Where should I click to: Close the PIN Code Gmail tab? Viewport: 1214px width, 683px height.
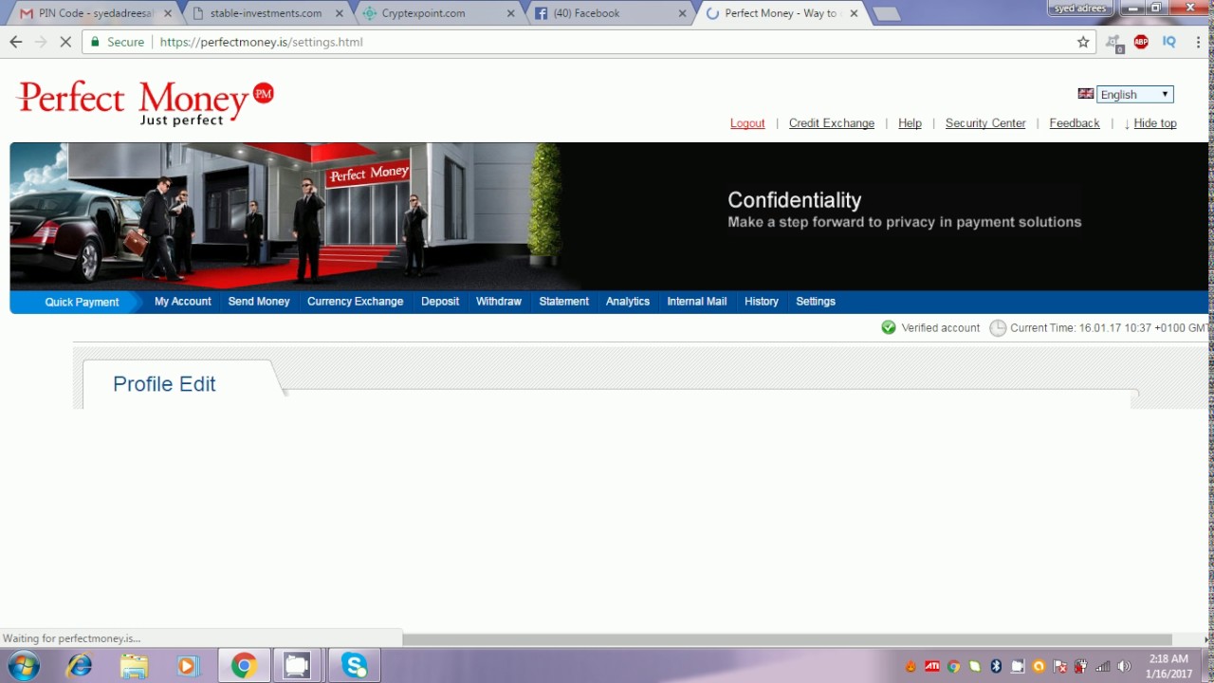click(x=168, y=13)
